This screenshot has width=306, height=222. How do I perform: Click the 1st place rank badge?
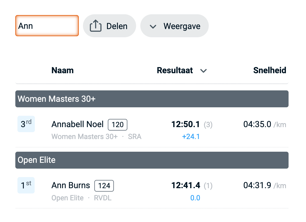(26, 185)
